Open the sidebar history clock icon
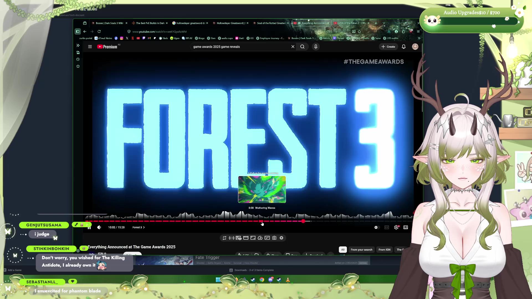This screenshot has height=299, width=532. [x=78, y=59]
